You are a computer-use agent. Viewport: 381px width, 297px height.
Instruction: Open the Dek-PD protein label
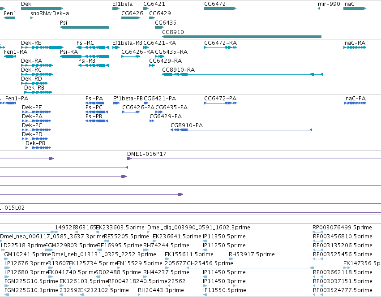[32, 134]
